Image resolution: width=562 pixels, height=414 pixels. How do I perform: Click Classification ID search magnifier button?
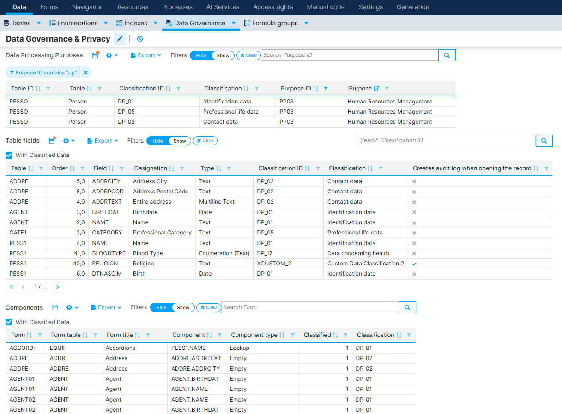coord(544,141)
